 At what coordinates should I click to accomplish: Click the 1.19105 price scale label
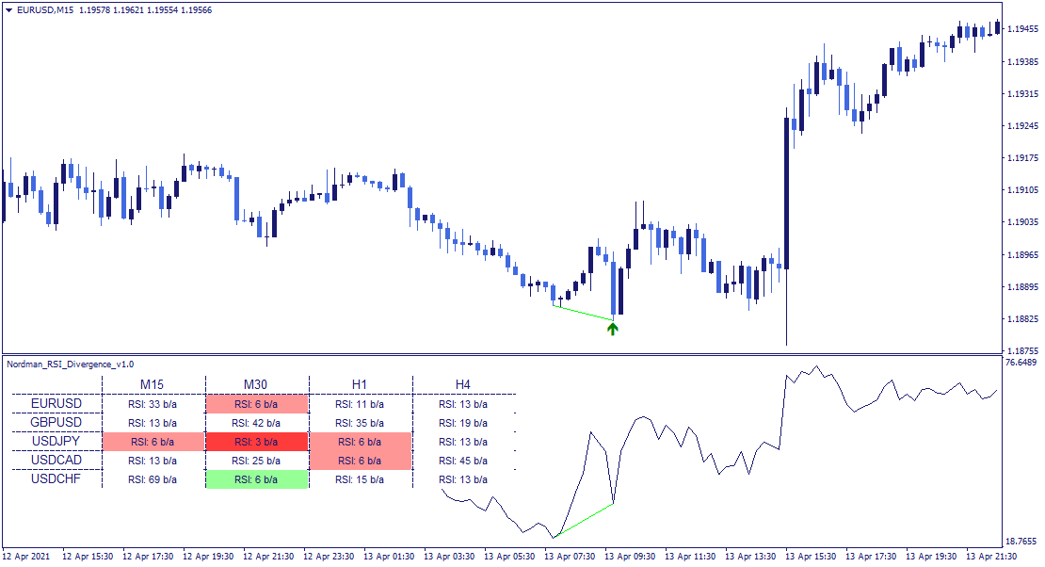pos(1023,189)
